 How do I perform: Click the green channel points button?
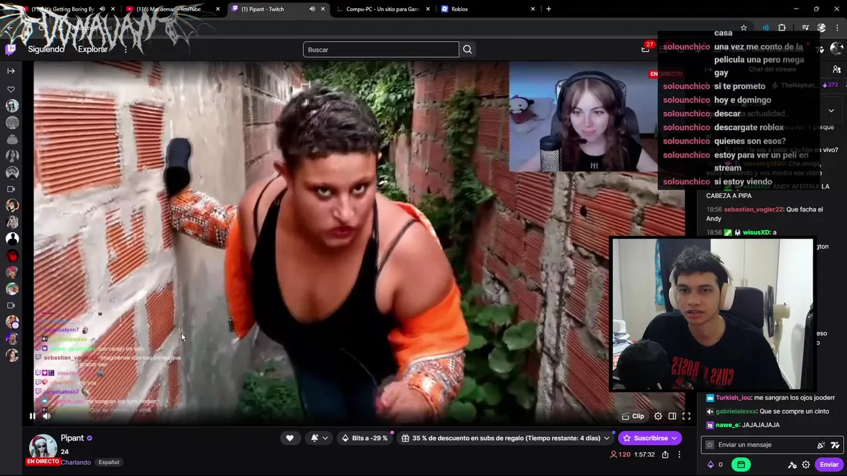click(740, 464)
